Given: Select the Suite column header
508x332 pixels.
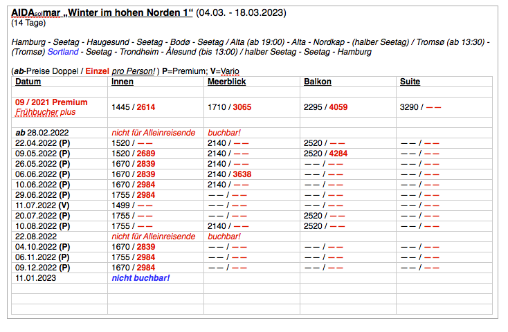Looking at the screenshot, I should coord(410,82).
